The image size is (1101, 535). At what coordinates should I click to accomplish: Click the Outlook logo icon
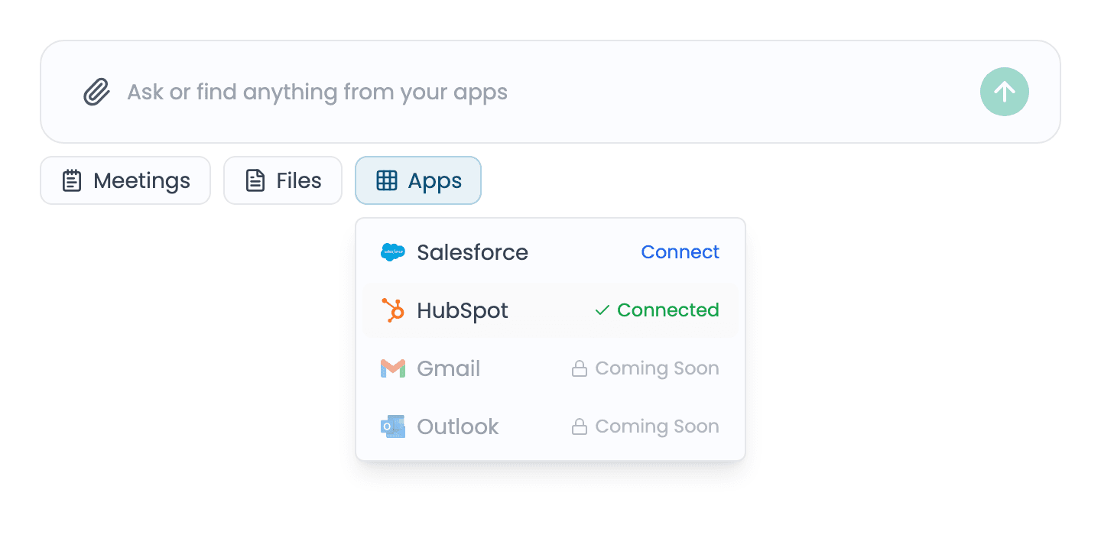click(x=393, y=426)
